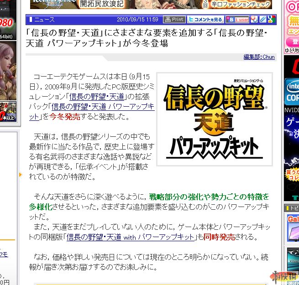299x285 pixels.
Task: Click the Intel Core ad banner
Action: [x=291, y=91]
